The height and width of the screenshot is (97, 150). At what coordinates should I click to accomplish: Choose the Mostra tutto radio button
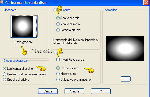[x=58, y=74]
